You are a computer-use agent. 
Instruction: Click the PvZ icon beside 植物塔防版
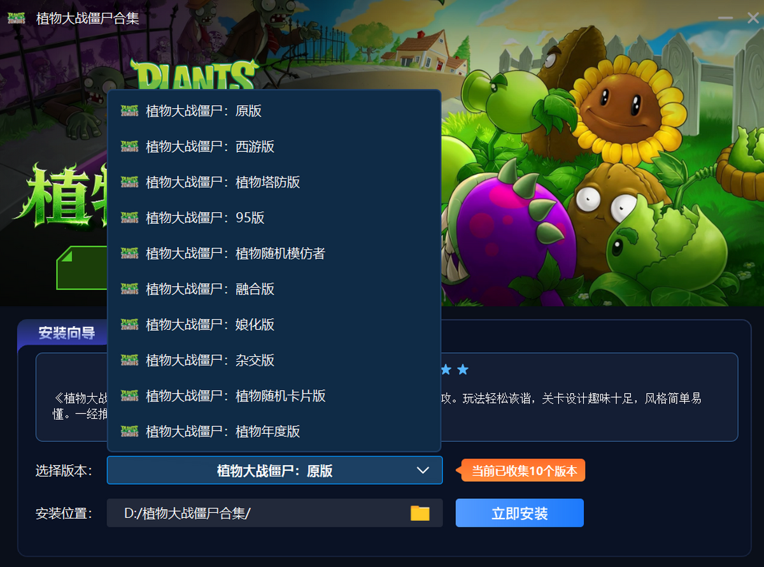130,182
